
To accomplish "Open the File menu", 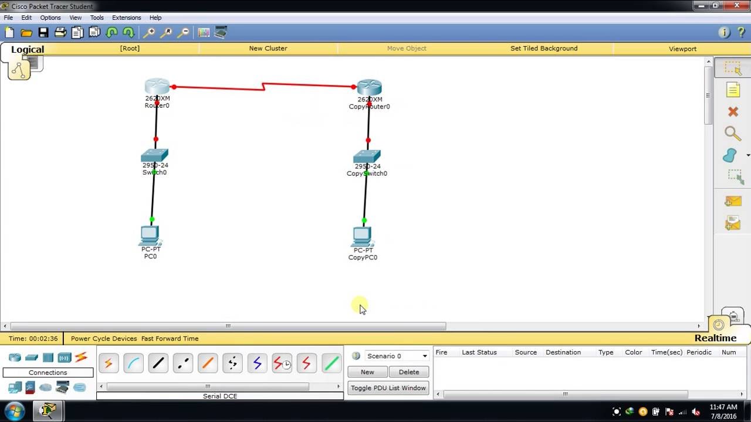I will pyautogui.click(x=8, y=18).
